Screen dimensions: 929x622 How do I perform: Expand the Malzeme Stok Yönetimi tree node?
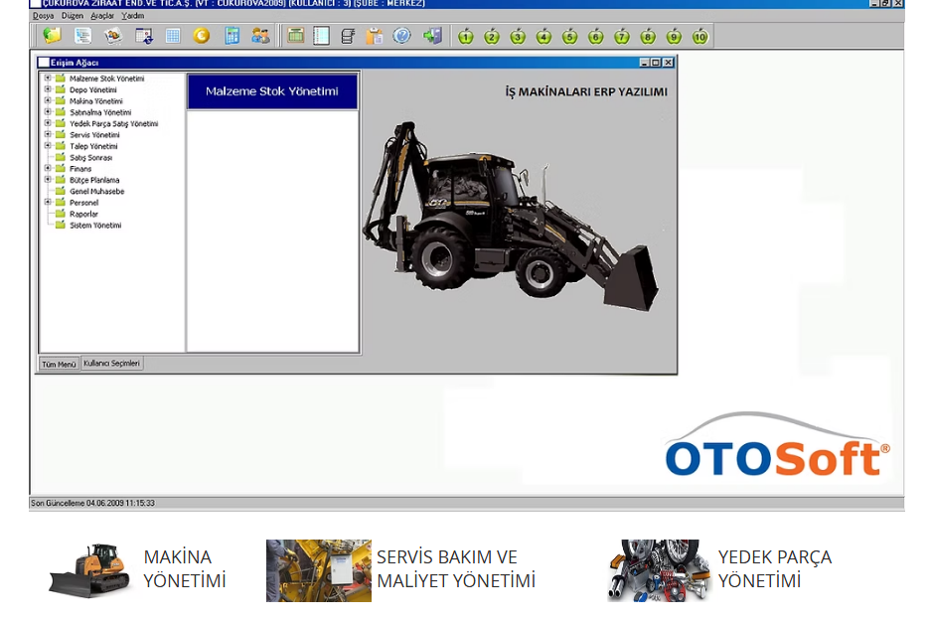(x=48, y=78)
